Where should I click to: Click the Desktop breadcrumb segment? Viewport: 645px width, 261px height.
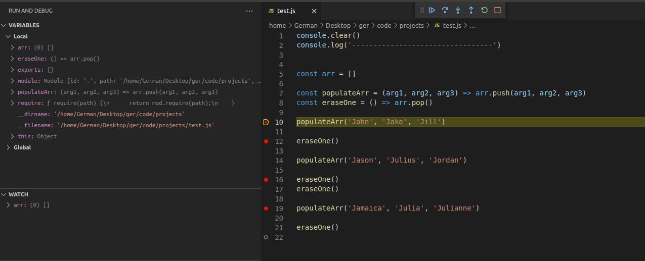[x=338, y=25]
